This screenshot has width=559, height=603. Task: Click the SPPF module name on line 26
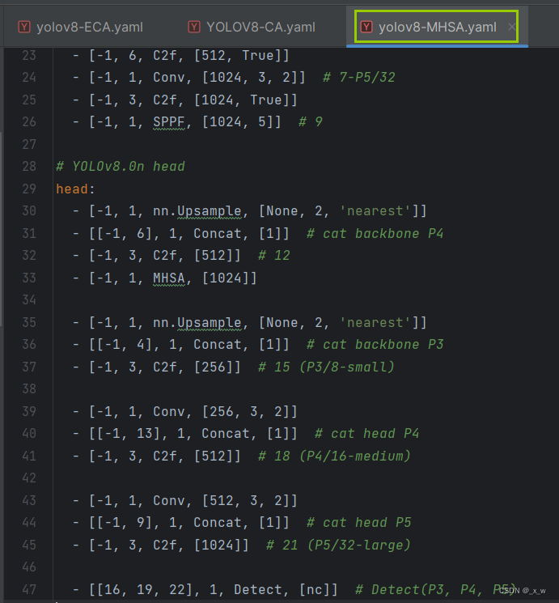[169, 122]
